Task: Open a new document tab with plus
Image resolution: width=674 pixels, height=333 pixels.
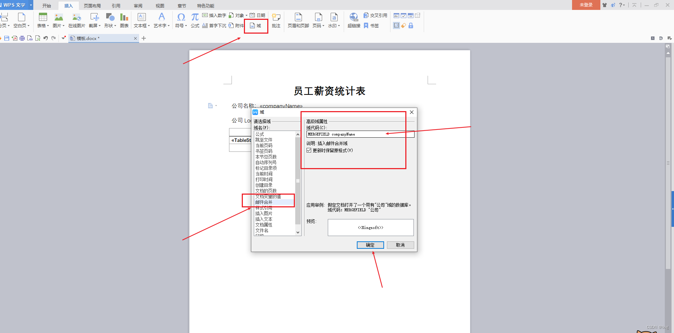Action: 144,38
